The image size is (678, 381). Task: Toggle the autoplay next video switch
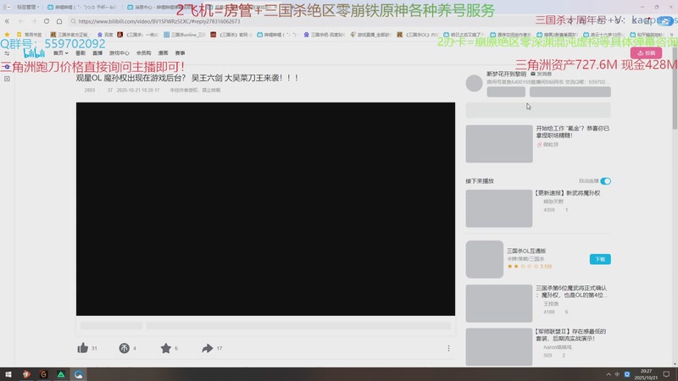pyautogui.click(x=605, y=180)
